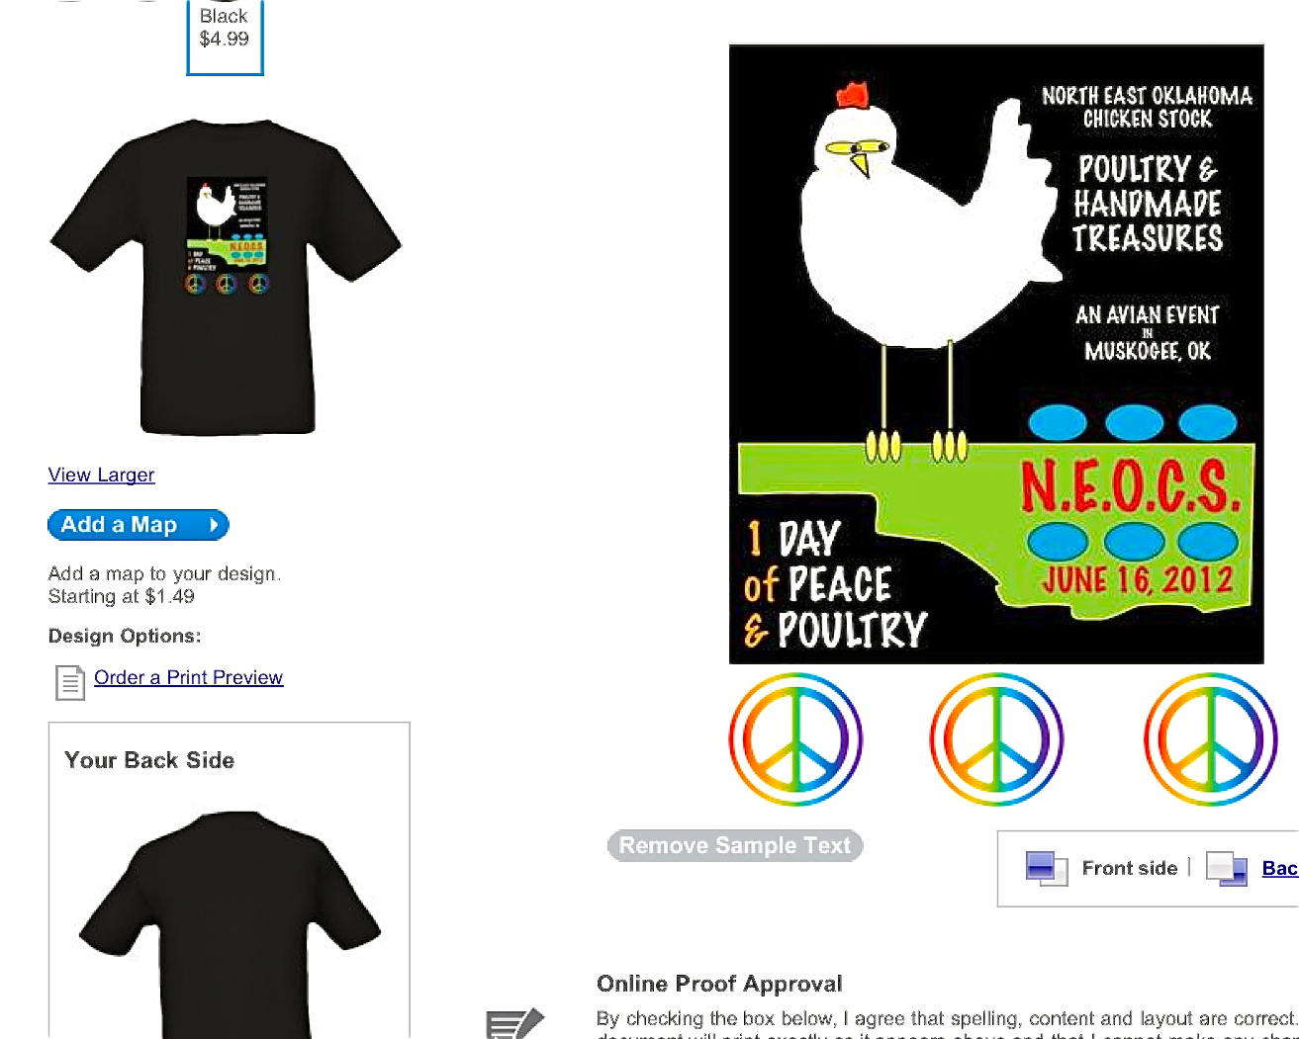Click the Front side view icon
The image size is (1299, 1039).
pos(1047,868)
